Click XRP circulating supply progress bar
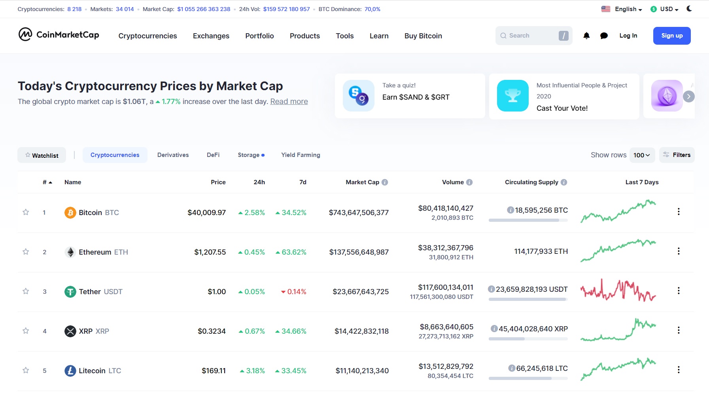Screen dimensions: 709x393 pyautogui.click(x=528, y=339)
